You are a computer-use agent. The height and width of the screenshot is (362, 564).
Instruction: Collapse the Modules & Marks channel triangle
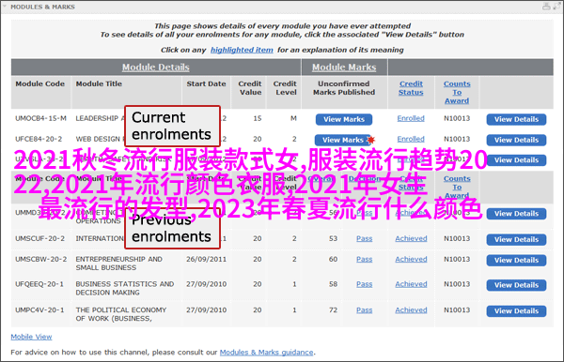tap(5, 7)
